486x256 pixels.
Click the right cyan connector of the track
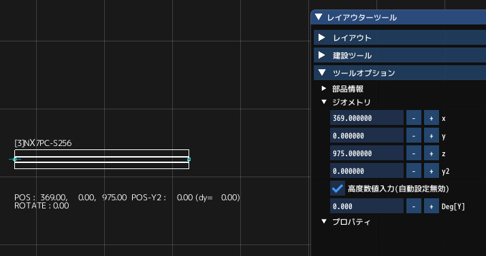189,159
